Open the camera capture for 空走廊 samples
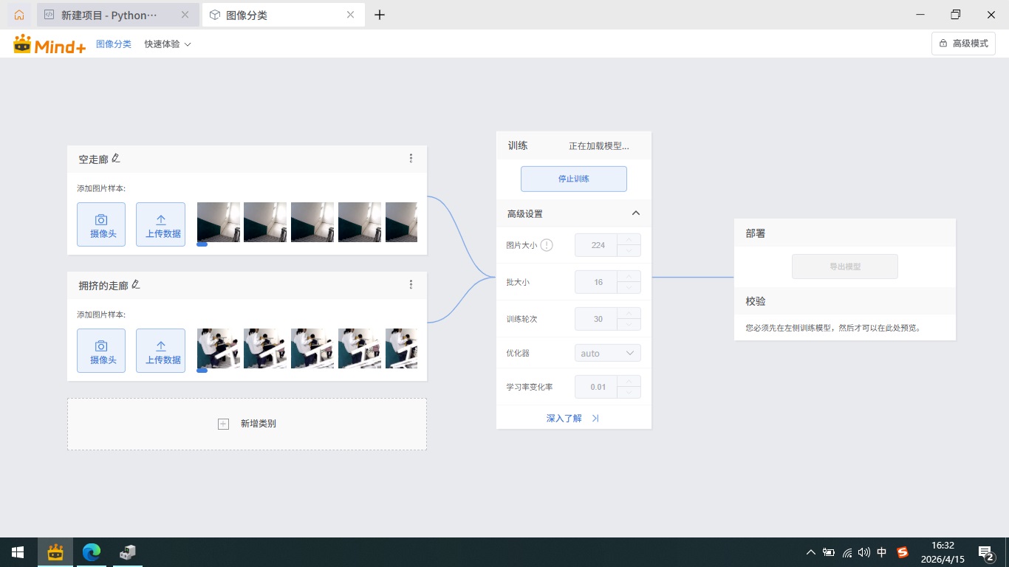 pyautogui.click(x=101, y=224)
